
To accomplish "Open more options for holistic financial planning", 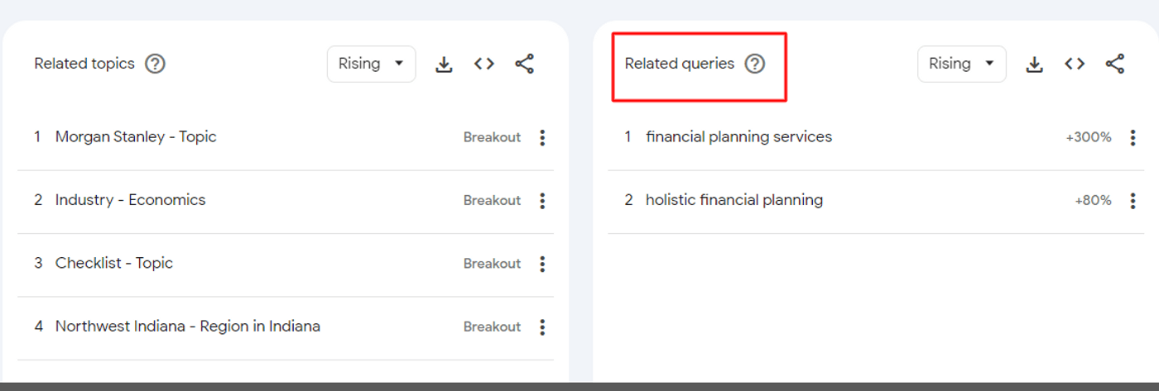I will pyautogui.click(x=1133, y=200).
